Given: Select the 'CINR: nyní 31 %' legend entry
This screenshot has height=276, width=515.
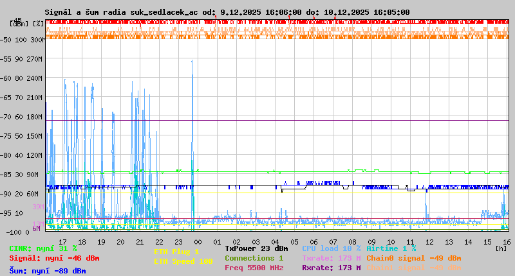Looking at the screenshot, I should [x=42, y=248].
